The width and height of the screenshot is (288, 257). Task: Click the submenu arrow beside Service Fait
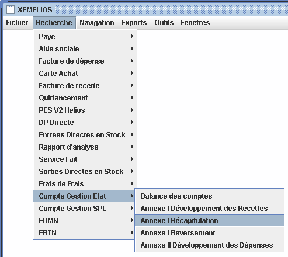pyautogui.click(x=132, y=159)
